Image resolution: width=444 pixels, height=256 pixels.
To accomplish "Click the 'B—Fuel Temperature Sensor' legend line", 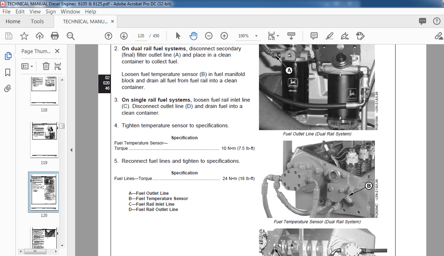I will coord(158,199).
